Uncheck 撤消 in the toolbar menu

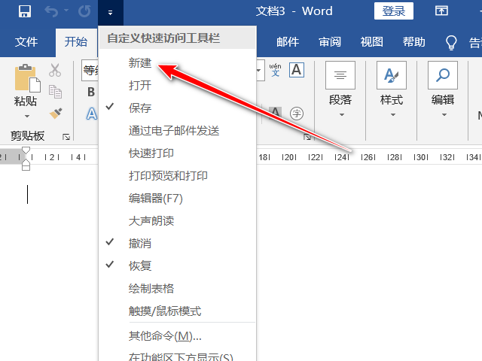(178, 244)
